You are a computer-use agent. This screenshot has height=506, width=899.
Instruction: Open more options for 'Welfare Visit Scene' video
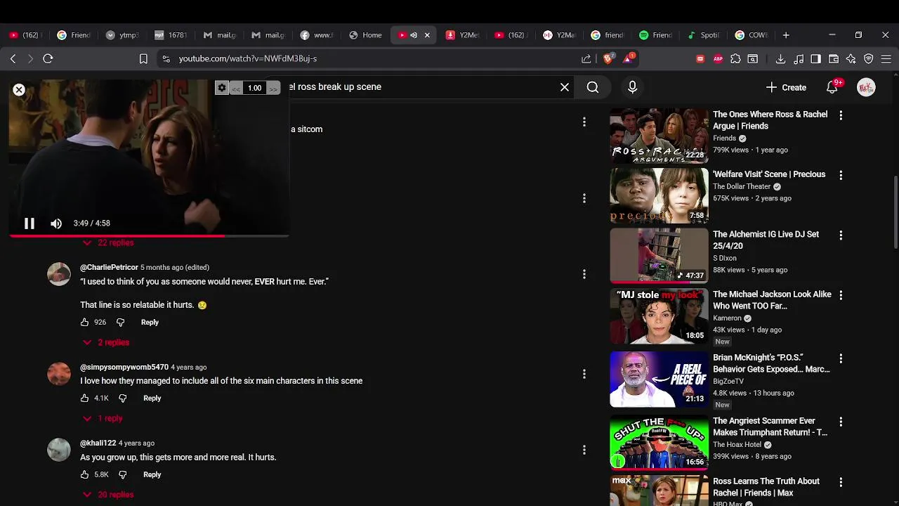click(841, 175)
